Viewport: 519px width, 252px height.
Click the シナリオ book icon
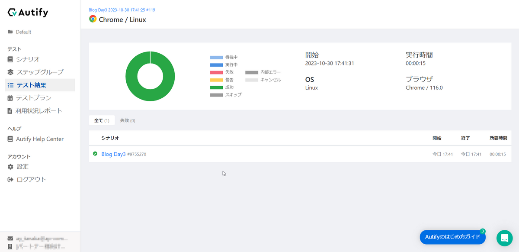[x=10, y=59]
